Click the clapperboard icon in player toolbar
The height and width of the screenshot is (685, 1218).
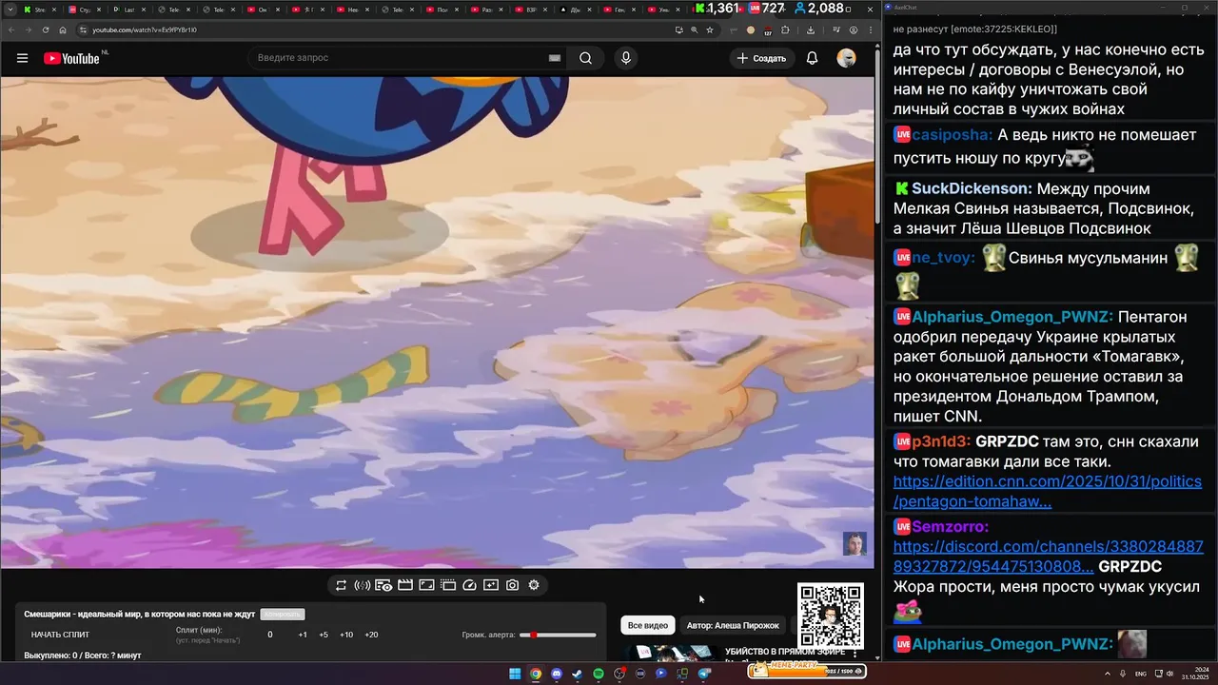pyautogui.click(x=404, y=585)
